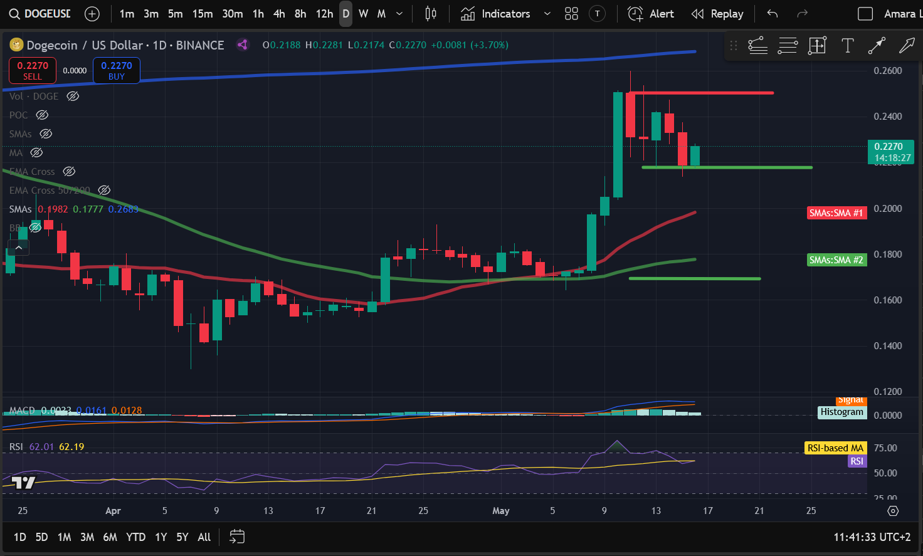Select the active SMAs legend row
The image size is (923, 556).
coord(73,209)
